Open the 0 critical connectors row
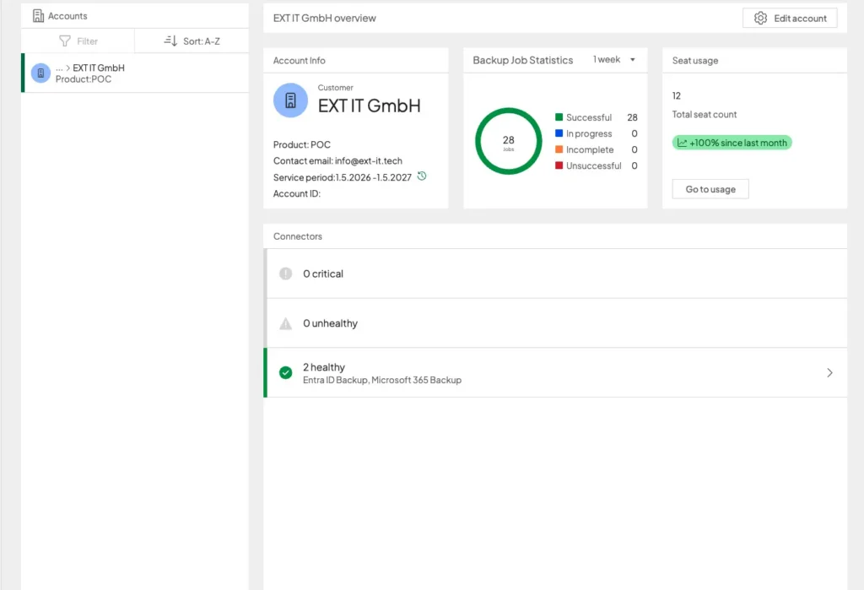864x590 pixels. (555, 273)
